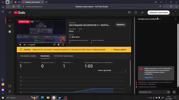The image size is (179, 100).
Task: Open the manage calendar sidebar icon
Action: 10,31
